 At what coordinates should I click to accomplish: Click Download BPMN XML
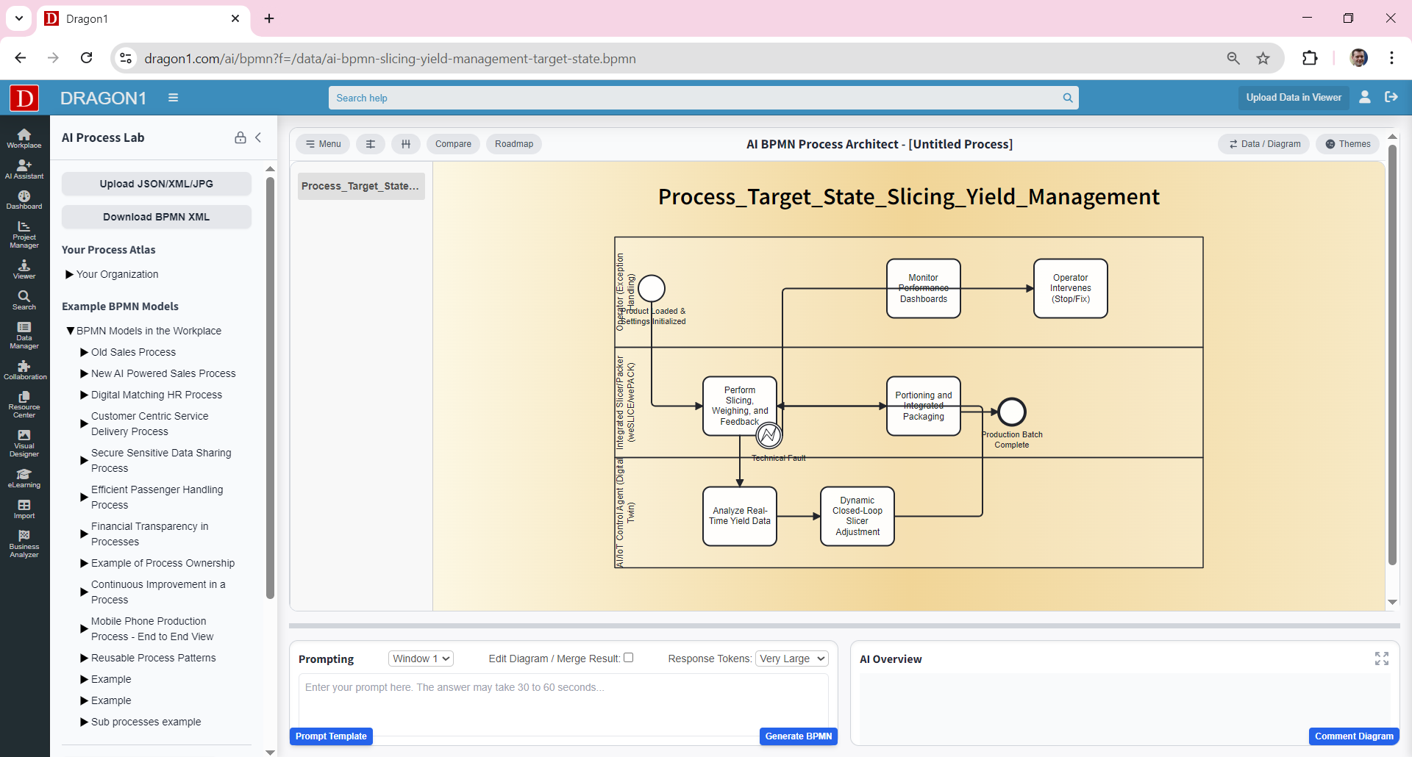click(x=156, y=217)
